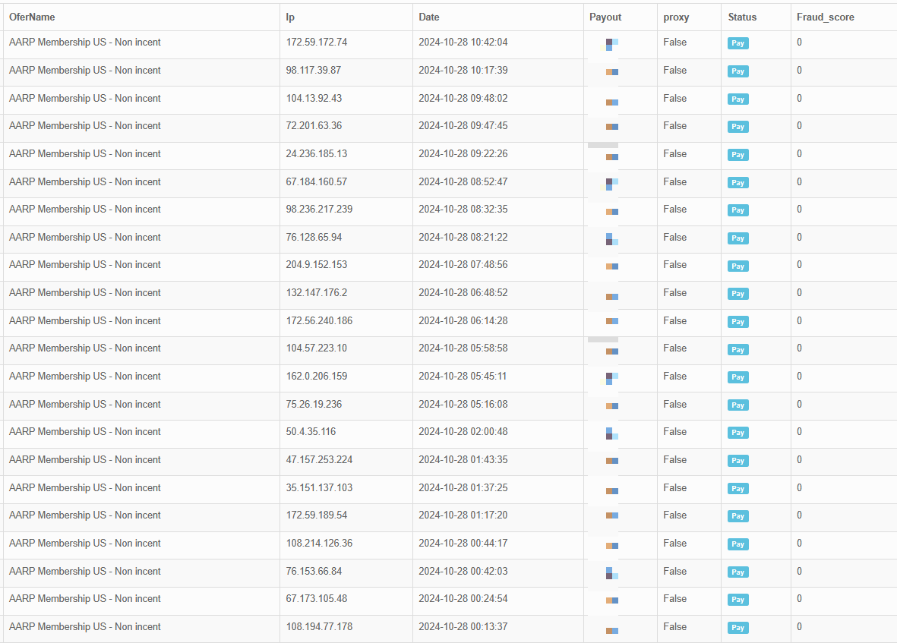
Task: Select IP address 172.59.172.74
Action: click(x=317, y=43)
